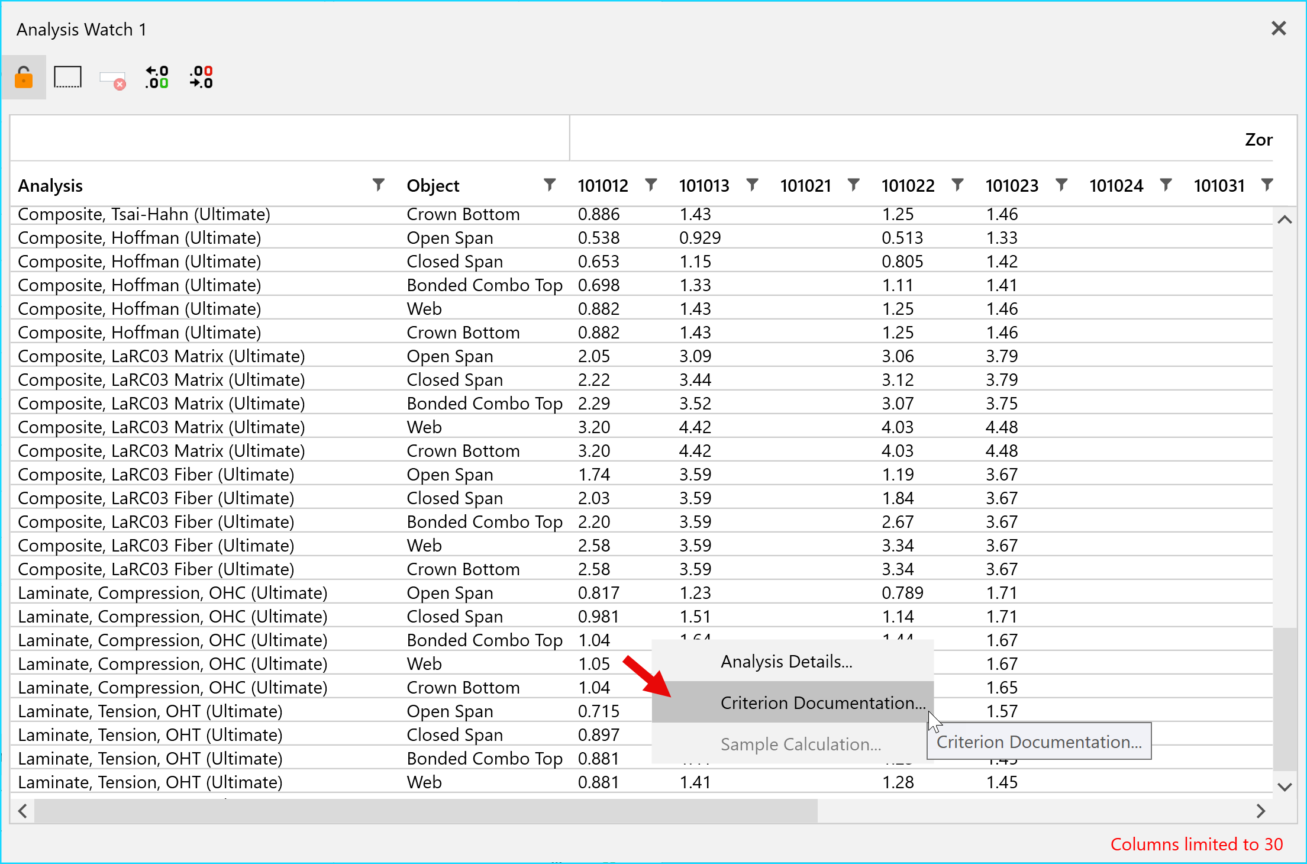Click the 4.48 value for LaRC03 Matrix Web

(1001, 427)
